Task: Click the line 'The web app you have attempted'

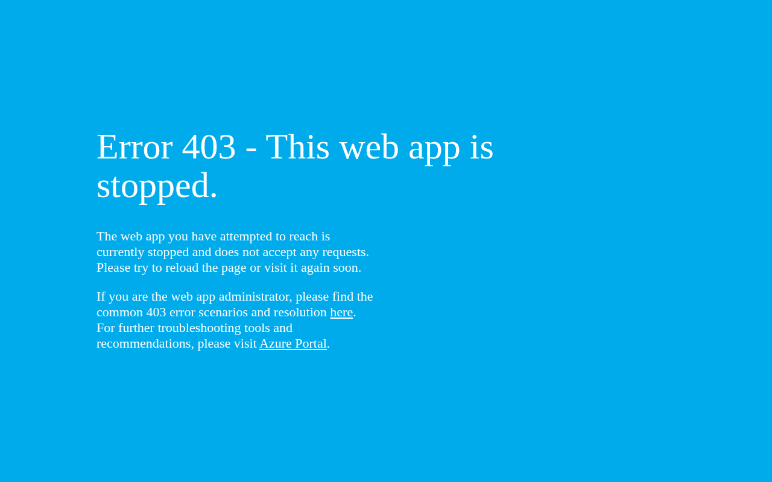Action: click(214, 236)
